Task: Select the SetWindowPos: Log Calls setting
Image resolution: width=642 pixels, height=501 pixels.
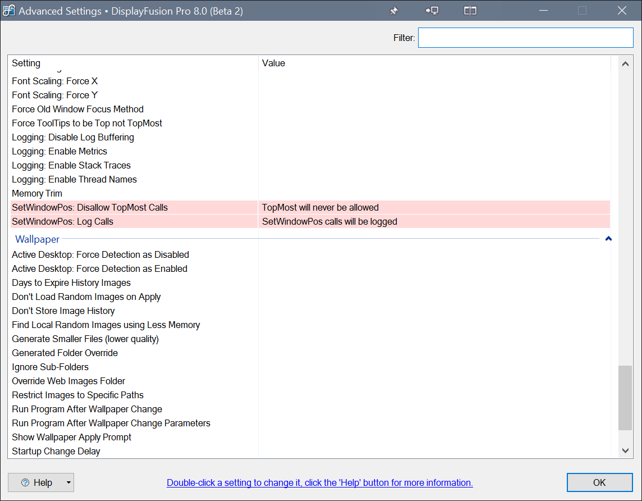Action: coord(63,221)
